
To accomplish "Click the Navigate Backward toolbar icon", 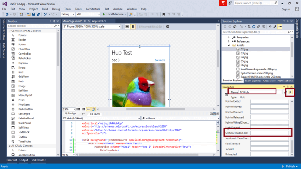I will click(7, 14).
